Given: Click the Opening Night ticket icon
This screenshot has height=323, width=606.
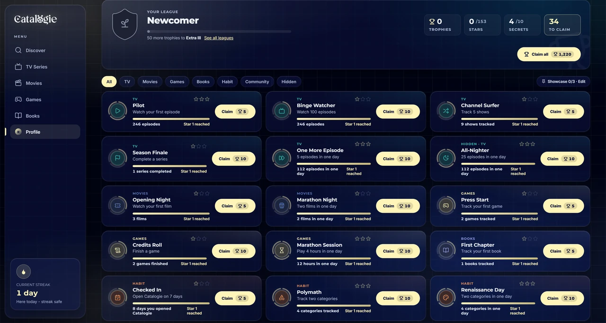Looking at the screenshot, I should (117, 206).
